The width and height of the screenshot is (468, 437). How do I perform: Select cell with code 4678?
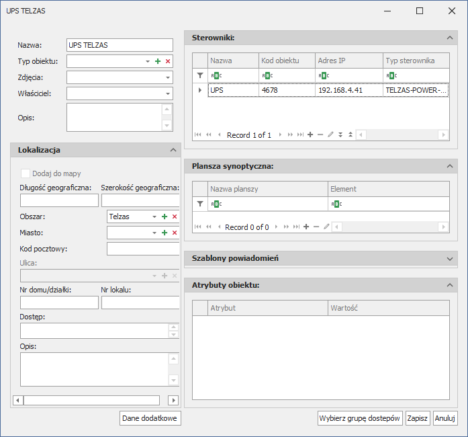click(287, 90)
